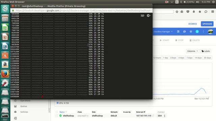Click the SSH window address bar URL
The image size is (216, 121).
pos(83,10)
